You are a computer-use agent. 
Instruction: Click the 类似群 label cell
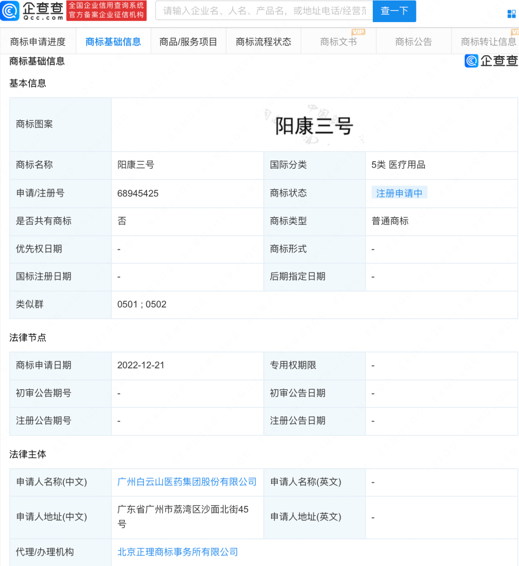(x=61, y=304)
